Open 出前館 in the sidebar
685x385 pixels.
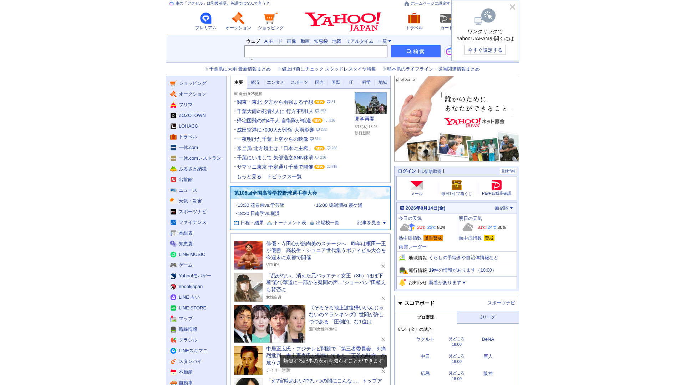(186, 180)
